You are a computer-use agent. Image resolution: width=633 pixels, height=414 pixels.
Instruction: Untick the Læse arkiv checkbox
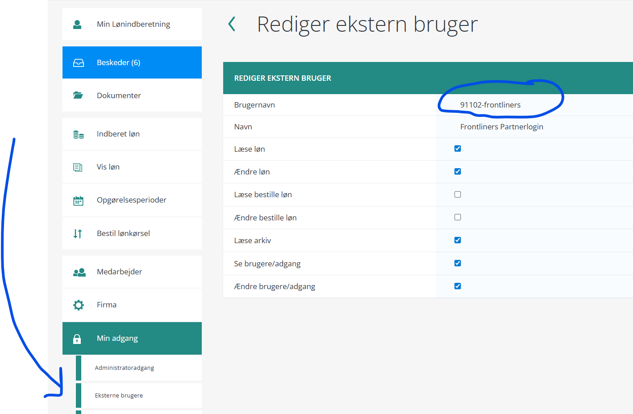458,240
